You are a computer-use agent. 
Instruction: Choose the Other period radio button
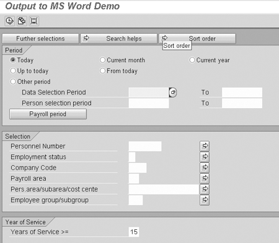[13, 81]
